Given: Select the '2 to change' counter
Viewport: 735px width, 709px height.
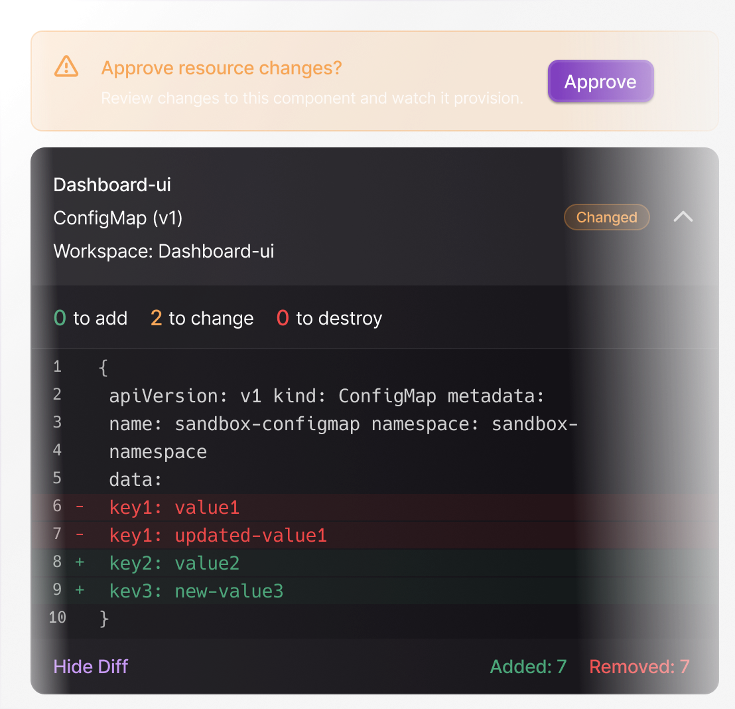Looking at the screenshot, I should pos(202,318).
